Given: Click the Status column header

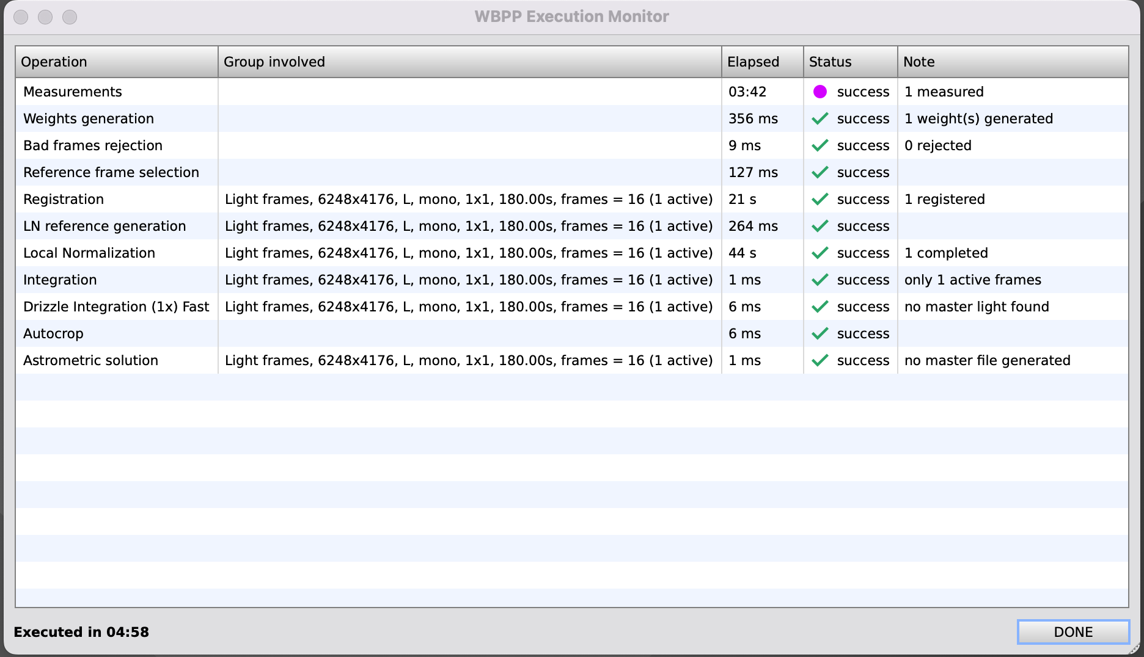Looking at the screenshot, I should click(850, 62).
